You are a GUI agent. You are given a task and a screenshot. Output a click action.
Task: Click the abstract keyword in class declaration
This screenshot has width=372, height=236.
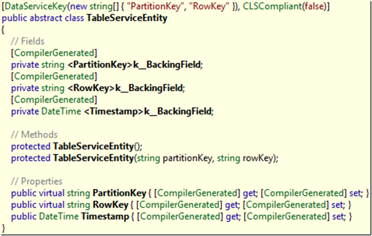point(45,18)
